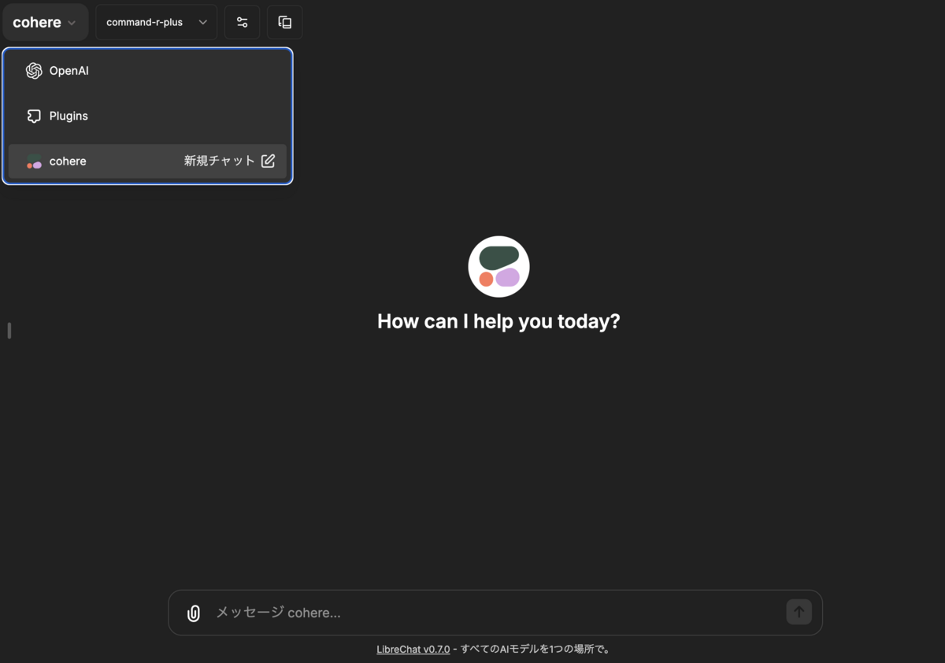Screen dimensions: 945x663
Task: Open the command-r-plus model dropdown
Action: (155, 22)
